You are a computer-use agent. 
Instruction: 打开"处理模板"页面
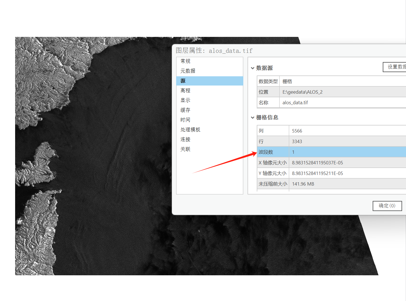(x=191, y=129)
